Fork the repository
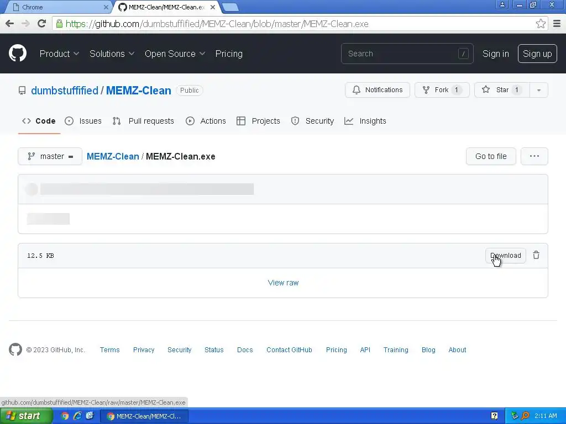The image size is (566, 424). [x=442, y=90]
